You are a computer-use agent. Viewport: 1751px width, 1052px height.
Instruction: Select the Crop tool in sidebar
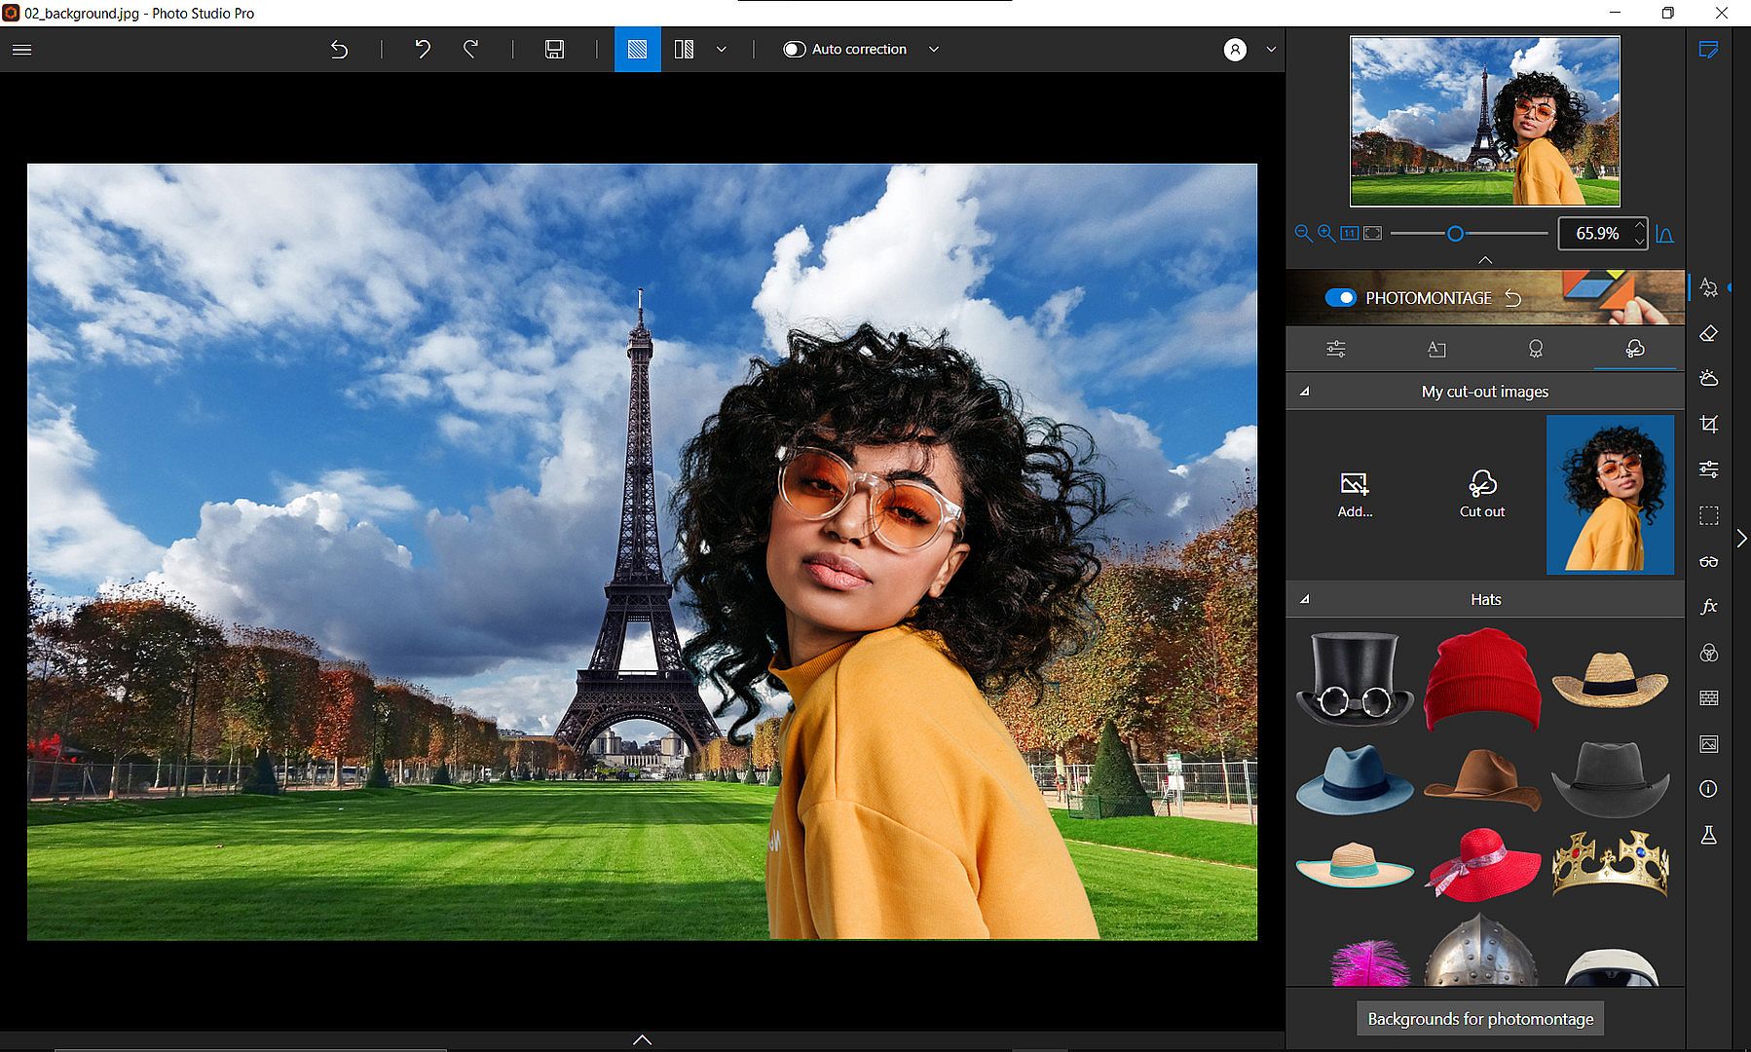1708,424
